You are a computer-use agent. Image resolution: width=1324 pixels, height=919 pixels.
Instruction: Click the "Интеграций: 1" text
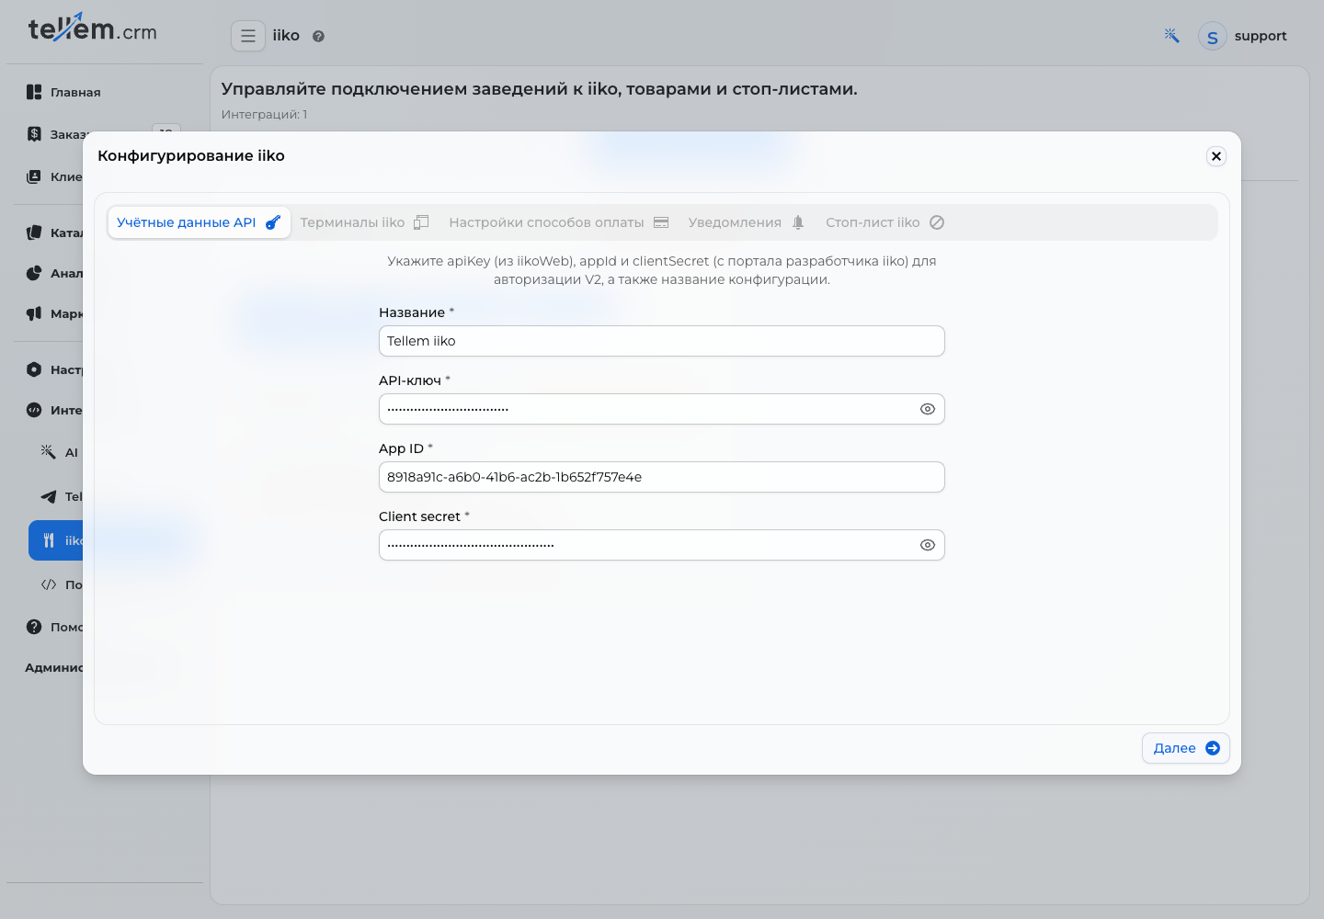[265, 115]
